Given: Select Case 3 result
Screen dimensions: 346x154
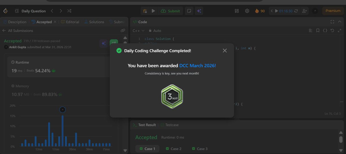Looking at the screenshot, I should click(x=200, y=149).
